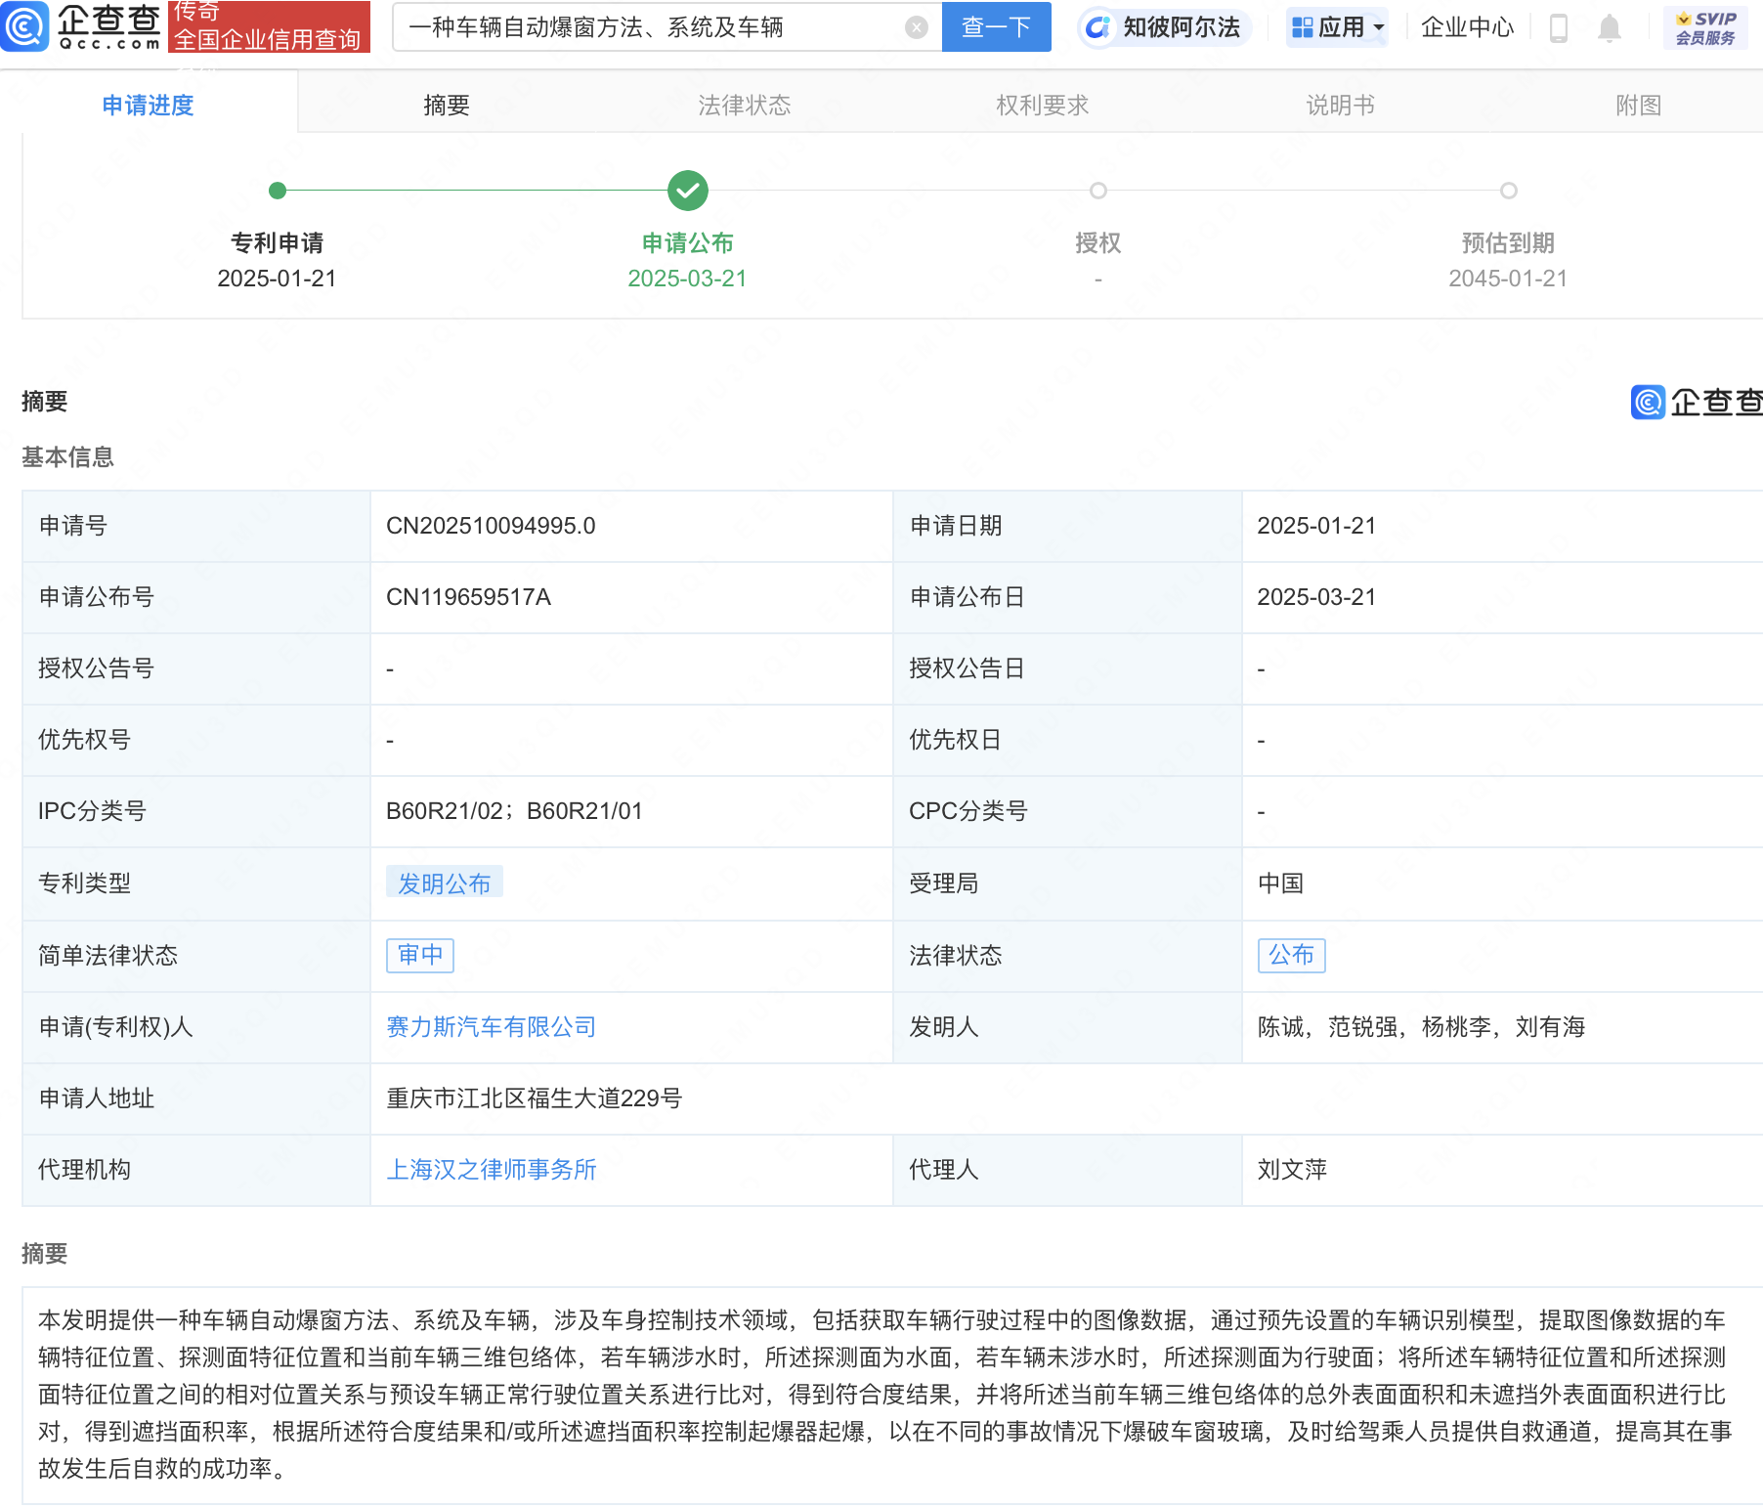The image size is (1763, 1507).
Task: Click the 专利申请 timeline dot
Action: point(278,191)
